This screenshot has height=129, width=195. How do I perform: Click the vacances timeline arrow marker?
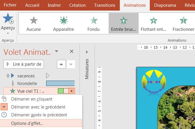(x=48, y=76)
